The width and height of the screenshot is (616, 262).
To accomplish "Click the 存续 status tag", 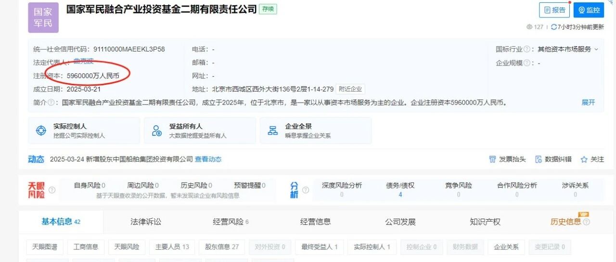I will click(x=268, y=9).
